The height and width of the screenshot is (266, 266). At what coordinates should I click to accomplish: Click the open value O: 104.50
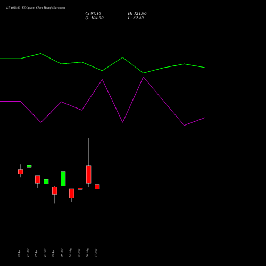(x=94, y=18)
